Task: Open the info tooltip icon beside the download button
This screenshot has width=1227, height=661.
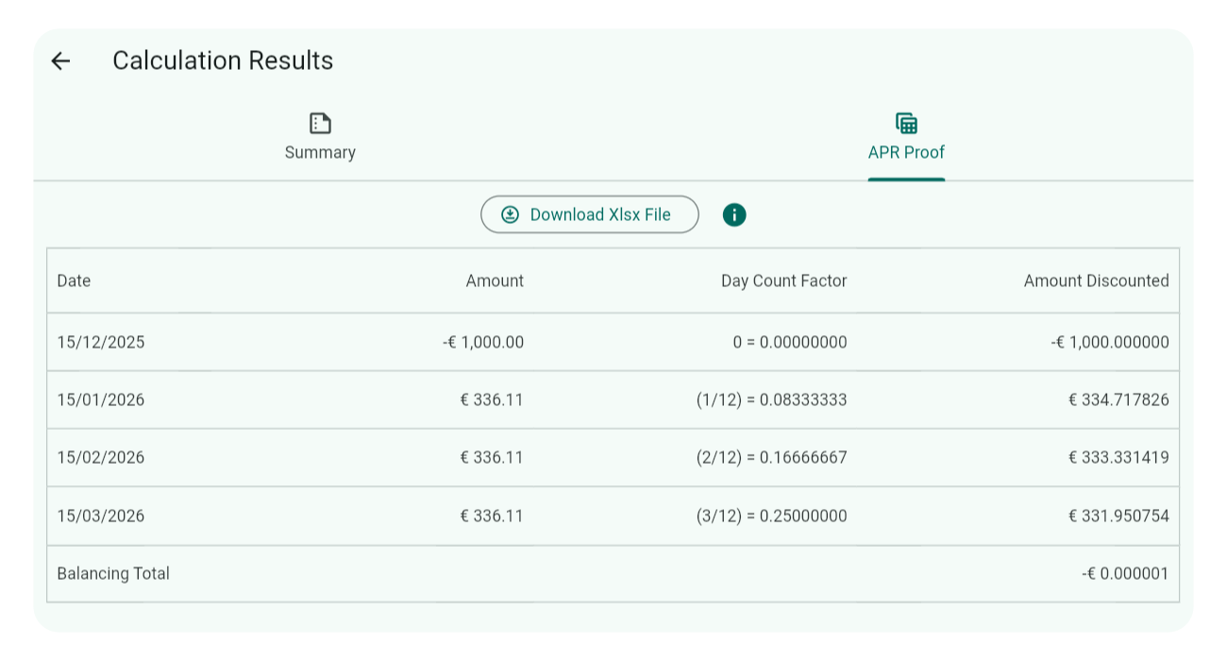Action: (734, 214)
